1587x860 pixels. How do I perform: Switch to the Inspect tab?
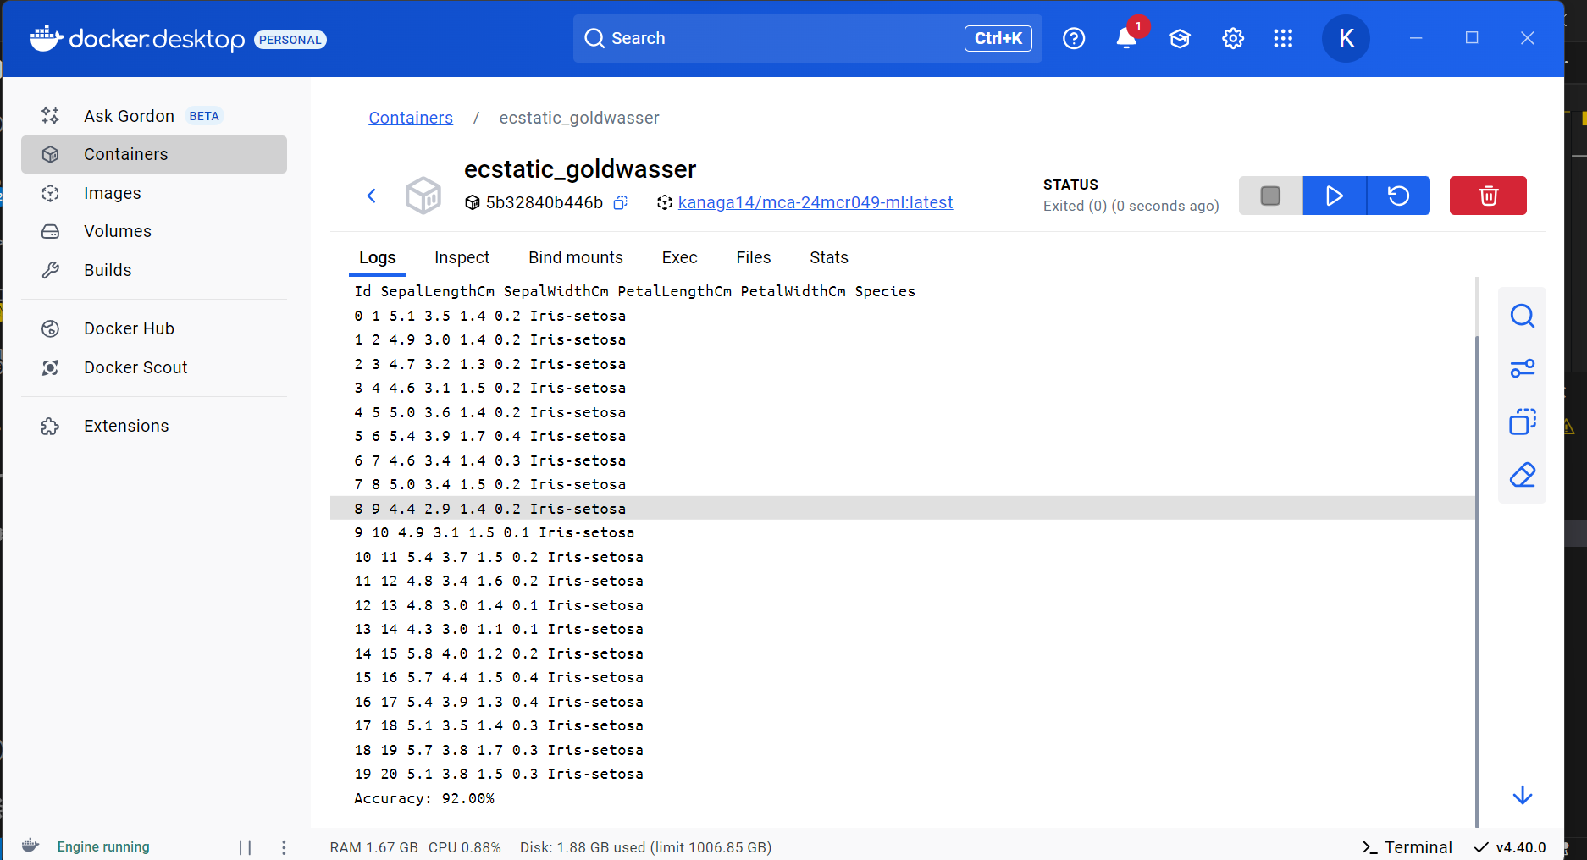pyautogui.click(x=462, y=257)
